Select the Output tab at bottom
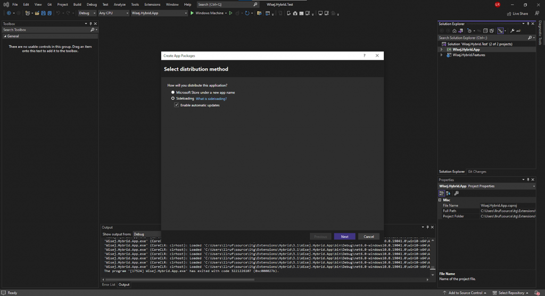Viewport: 545px width, 296px height. 123,284
